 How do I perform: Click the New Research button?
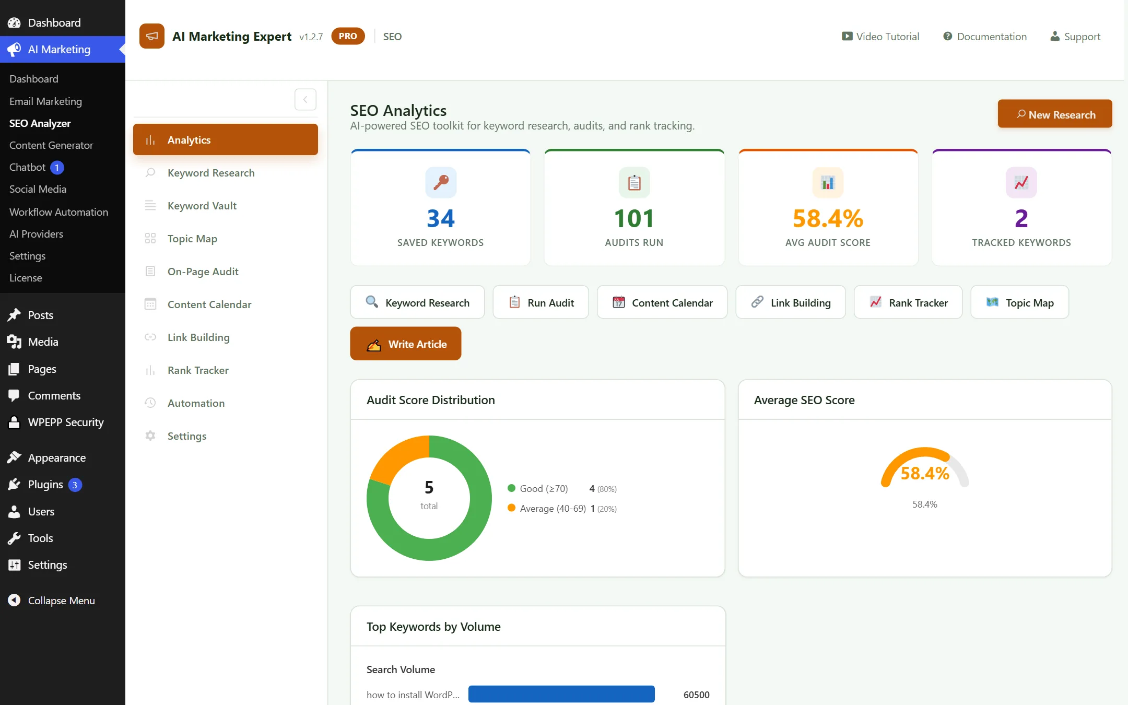tap(1055, 114)
